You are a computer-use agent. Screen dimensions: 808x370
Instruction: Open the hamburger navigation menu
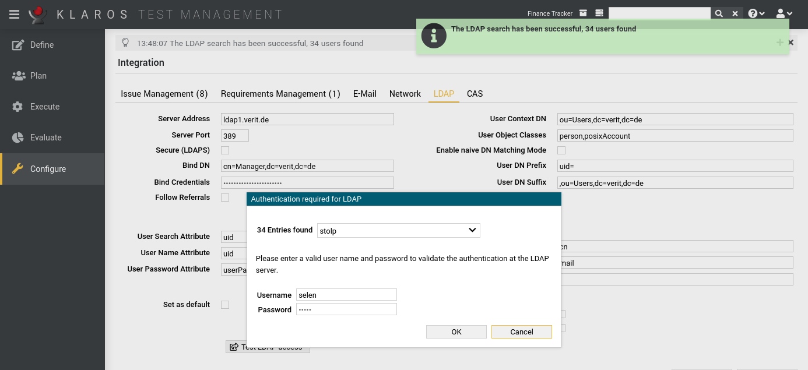tap(15, 14)
